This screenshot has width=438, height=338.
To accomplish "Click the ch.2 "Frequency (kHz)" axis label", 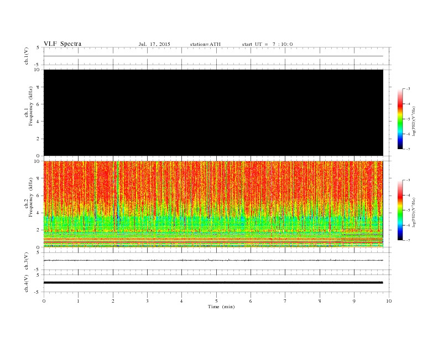I will tap(31, 197).
